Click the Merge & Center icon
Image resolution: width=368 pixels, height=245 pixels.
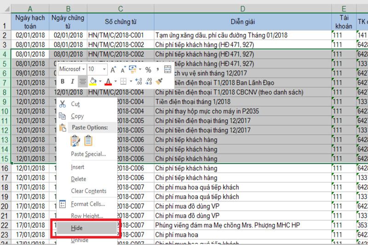(x=168, y=69)
